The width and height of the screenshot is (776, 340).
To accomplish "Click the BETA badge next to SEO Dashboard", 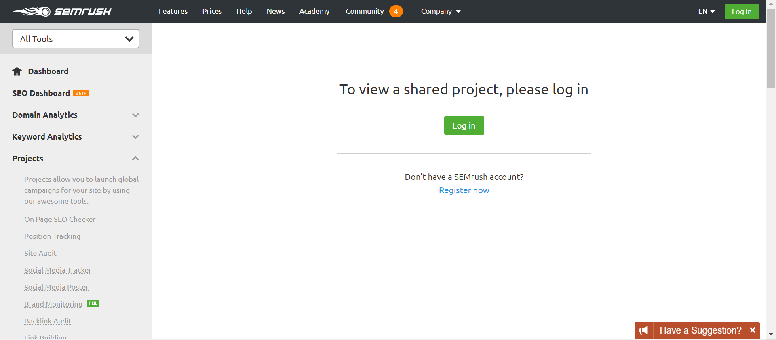I will pos(81,93).
